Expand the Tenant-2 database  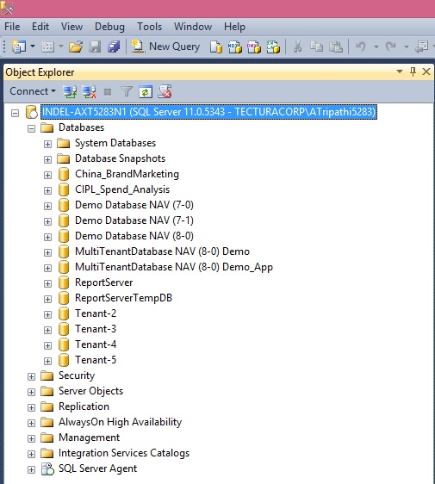point(47,314)
